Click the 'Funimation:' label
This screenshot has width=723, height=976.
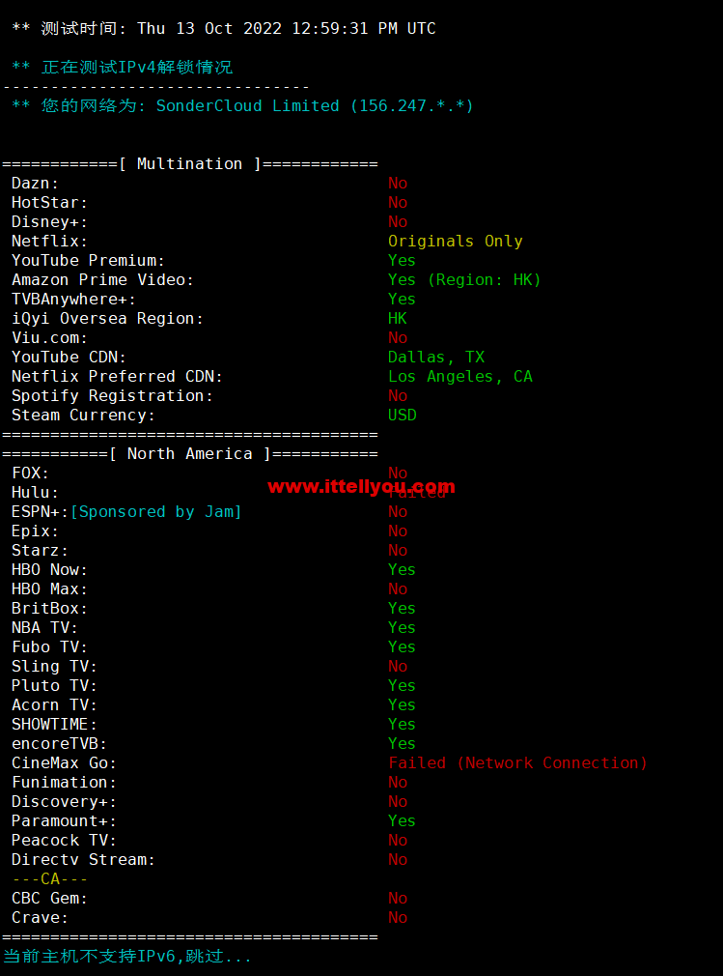(64, 782)
